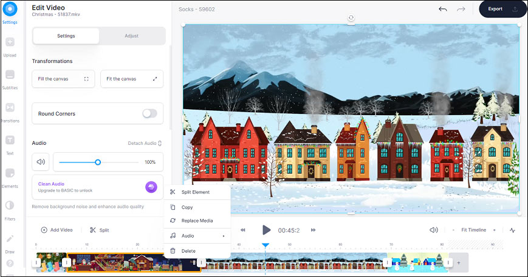Click the audio volume slider handle
The image size is (528, 277).
pos(98,162)
